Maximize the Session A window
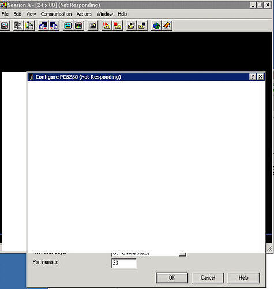This screenshot has height=289, width=274. [260, 5]
